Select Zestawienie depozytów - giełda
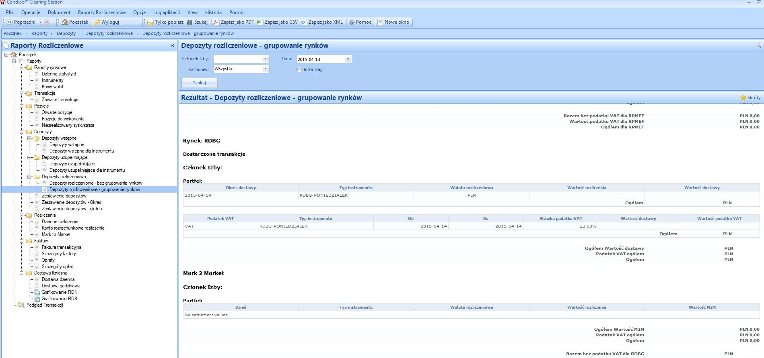This screenshot has width=764, height=358. pos(72,209)
